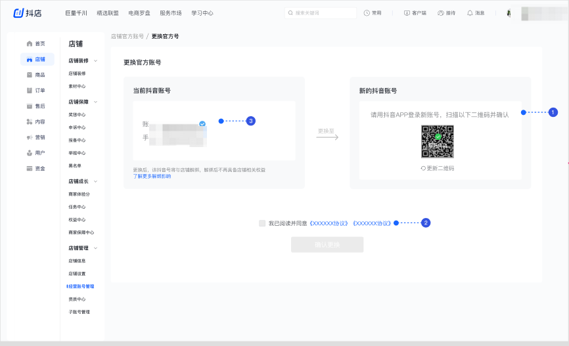Screen dimensions: 569x346
Task: Click the 了解更多解绑影响 link
Action: pyautogui.click(x=152, y=176)
